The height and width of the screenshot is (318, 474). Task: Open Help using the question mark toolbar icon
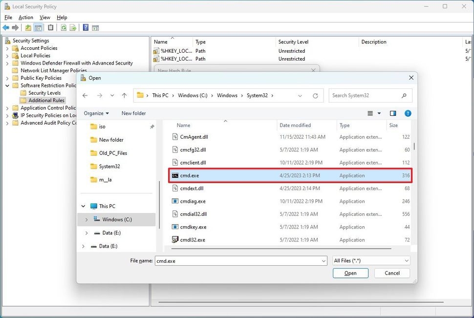tap(86, 27)
